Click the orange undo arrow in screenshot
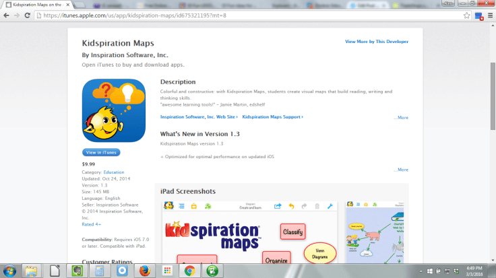496x278 pixels. pos(291,206)
